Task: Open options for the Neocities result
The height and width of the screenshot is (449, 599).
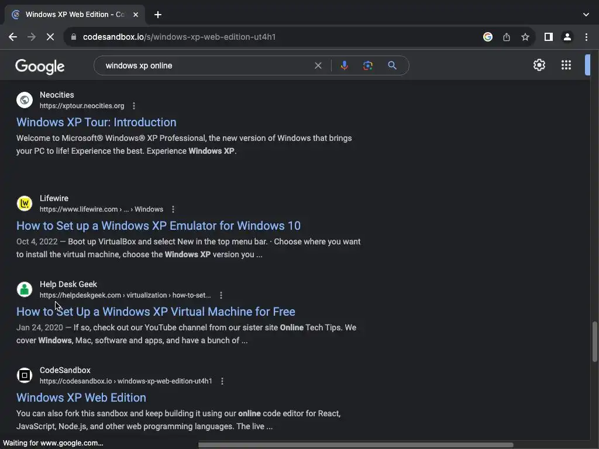Action: (134, 106)
